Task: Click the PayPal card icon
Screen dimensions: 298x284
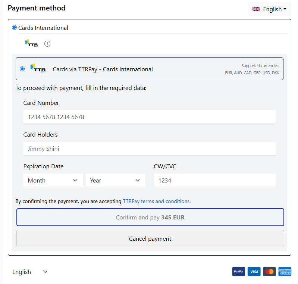Action: click(x=239, y=271)
